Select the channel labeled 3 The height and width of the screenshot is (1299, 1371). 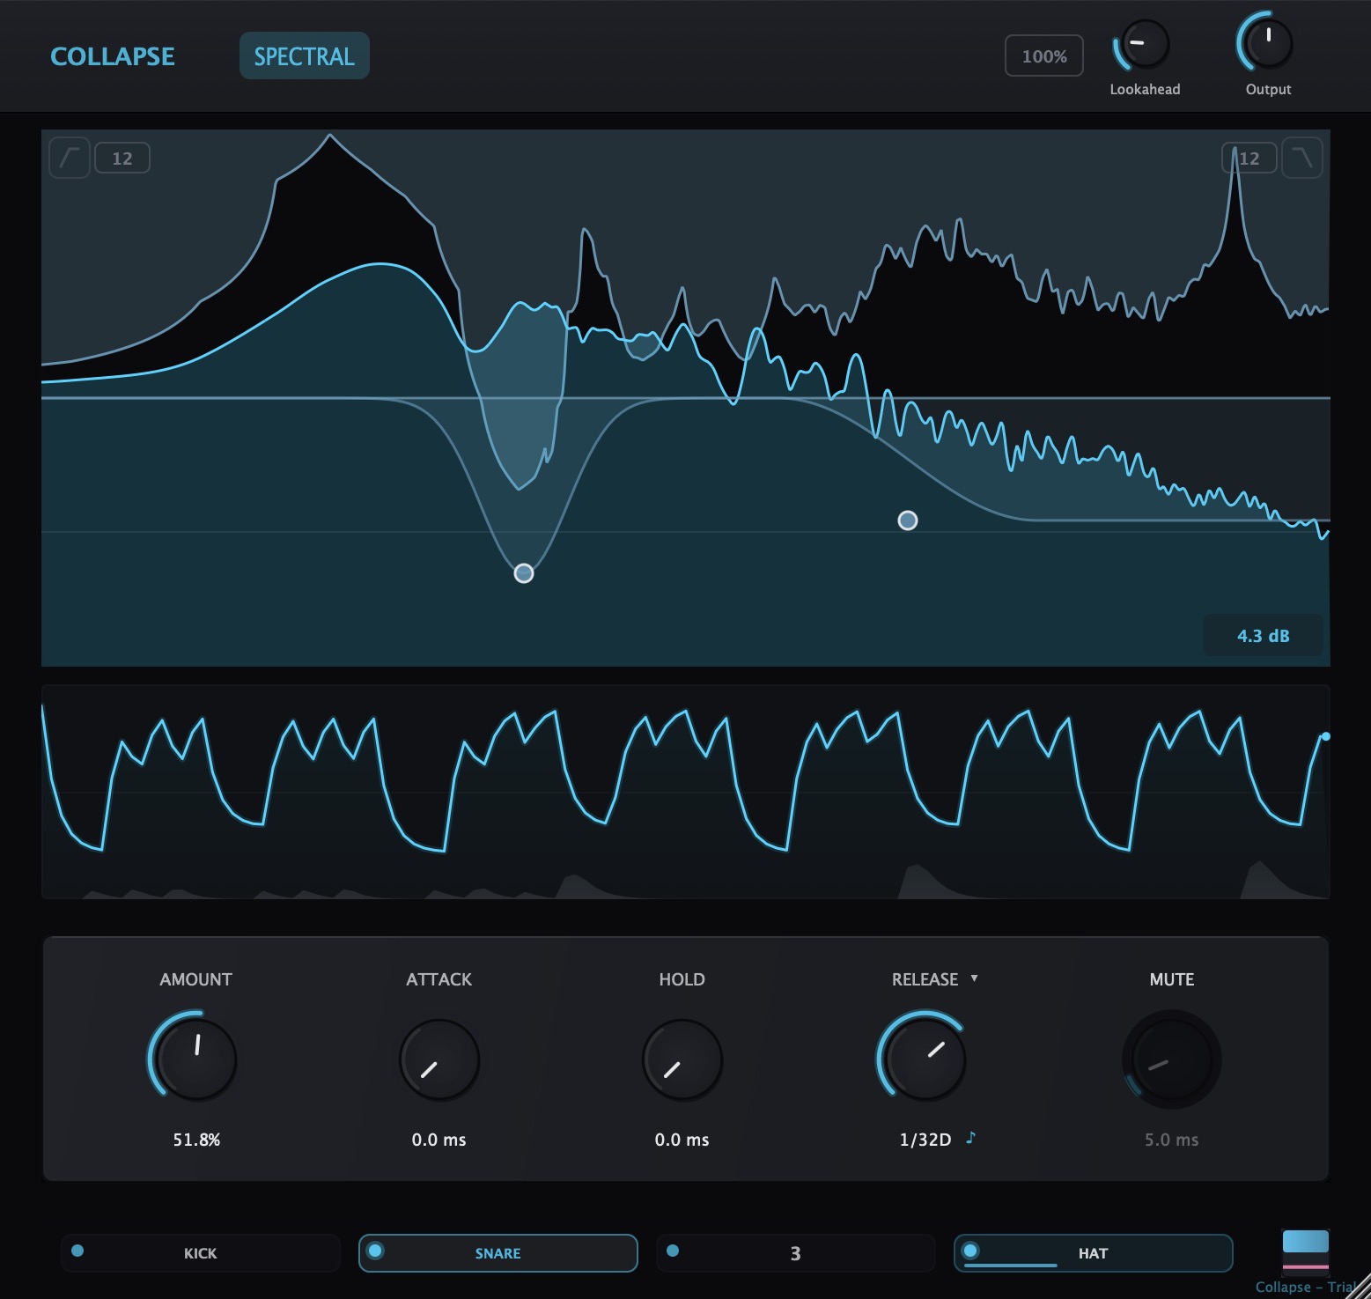(x=794, y=1252)
